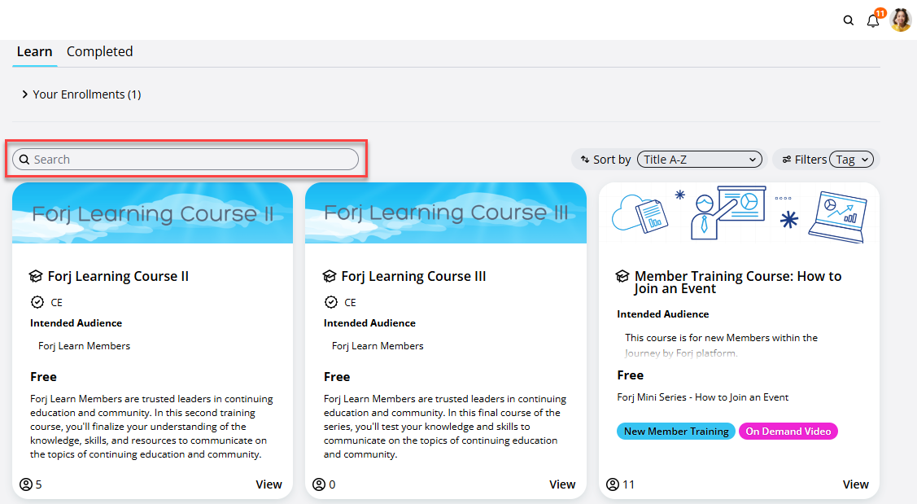Open the Title A-Z sort dropdown
Viewport: 917px width, 504px height.
[x=700, y=160]
